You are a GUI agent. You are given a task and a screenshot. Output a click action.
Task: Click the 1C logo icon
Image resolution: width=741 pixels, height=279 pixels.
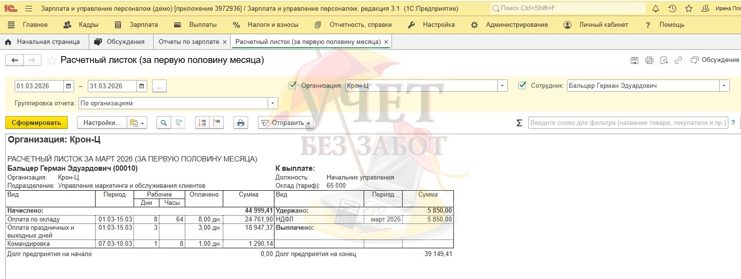(x=10, y=8)
